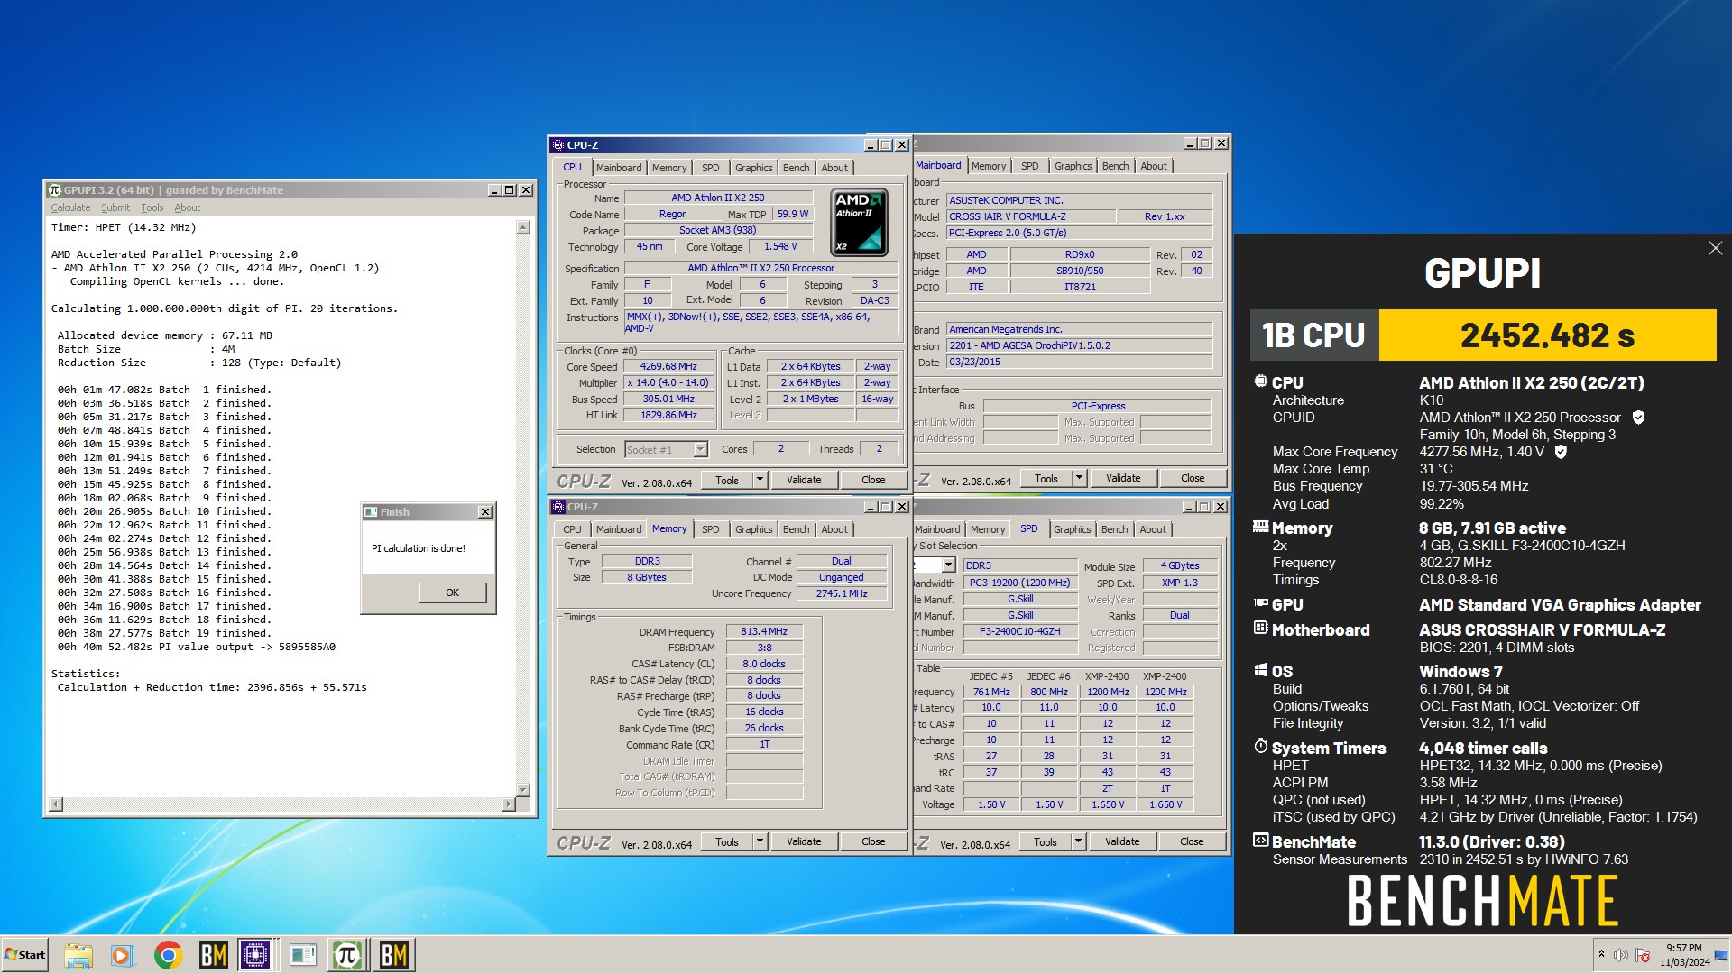Click the Memory icon in BenchMate panel
1732x974 pixels.
coord(1260,527)
